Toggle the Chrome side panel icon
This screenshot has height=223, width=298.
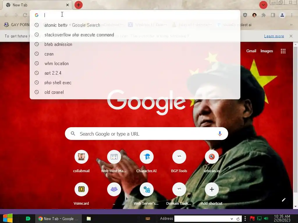pyautogui.click(x=273, y=15)
